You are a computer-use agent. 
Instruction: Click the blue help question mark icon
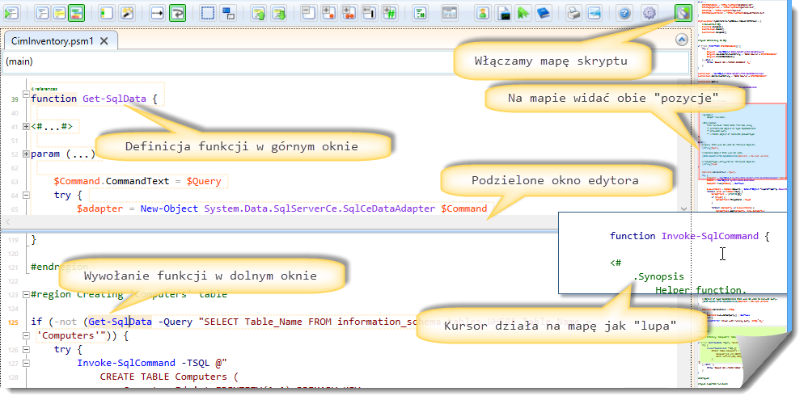point(624,13)
